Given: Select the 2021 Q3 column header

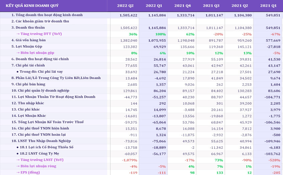Looking at the screenshot, I should click(x=211, y=6).
